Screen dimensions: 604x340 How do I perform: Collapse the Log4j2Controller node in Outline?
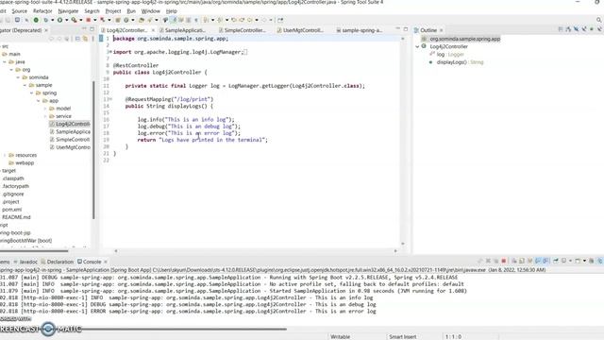[417, 46]
